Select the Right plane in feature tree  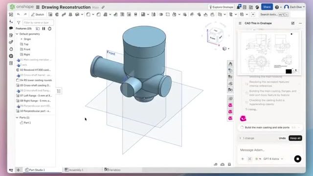27,54
